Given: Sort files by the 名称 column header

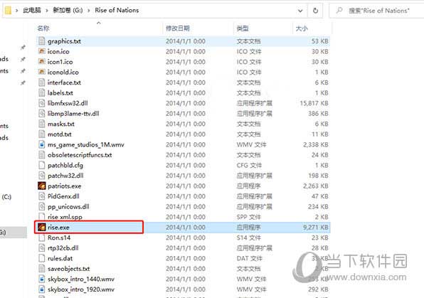Looking at the screenshot, I should (x=43, y=28).
